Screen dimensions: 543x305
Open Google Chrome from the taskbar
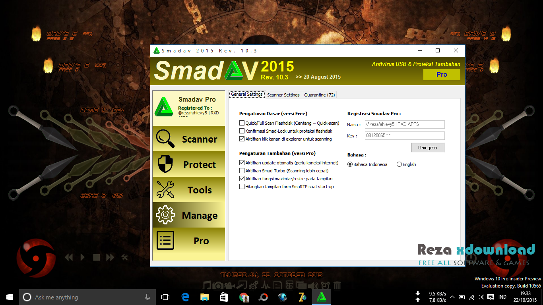pos(244,297)
